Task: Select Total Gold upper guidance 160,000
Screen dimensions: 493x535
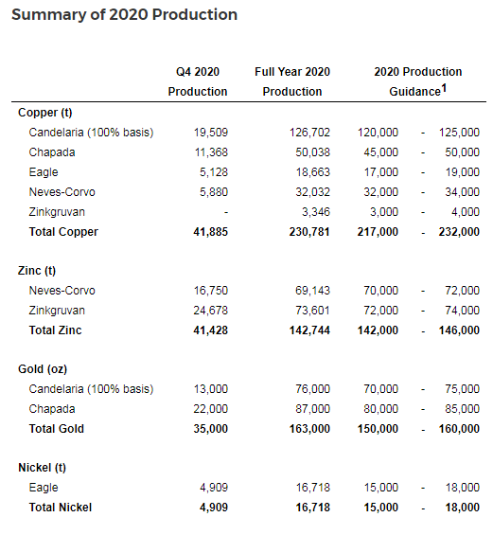Action: pyautogui.click(x=459, y=429)
